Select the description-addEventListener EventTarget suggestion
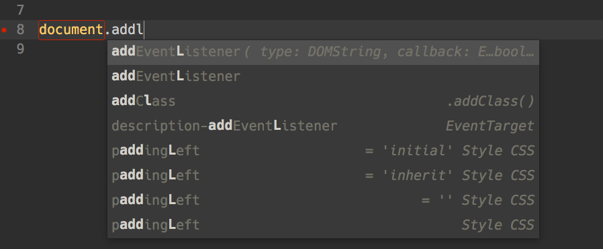Image resolution: width=603 pixels, height=249 pixels. click(x=323, y=126)
